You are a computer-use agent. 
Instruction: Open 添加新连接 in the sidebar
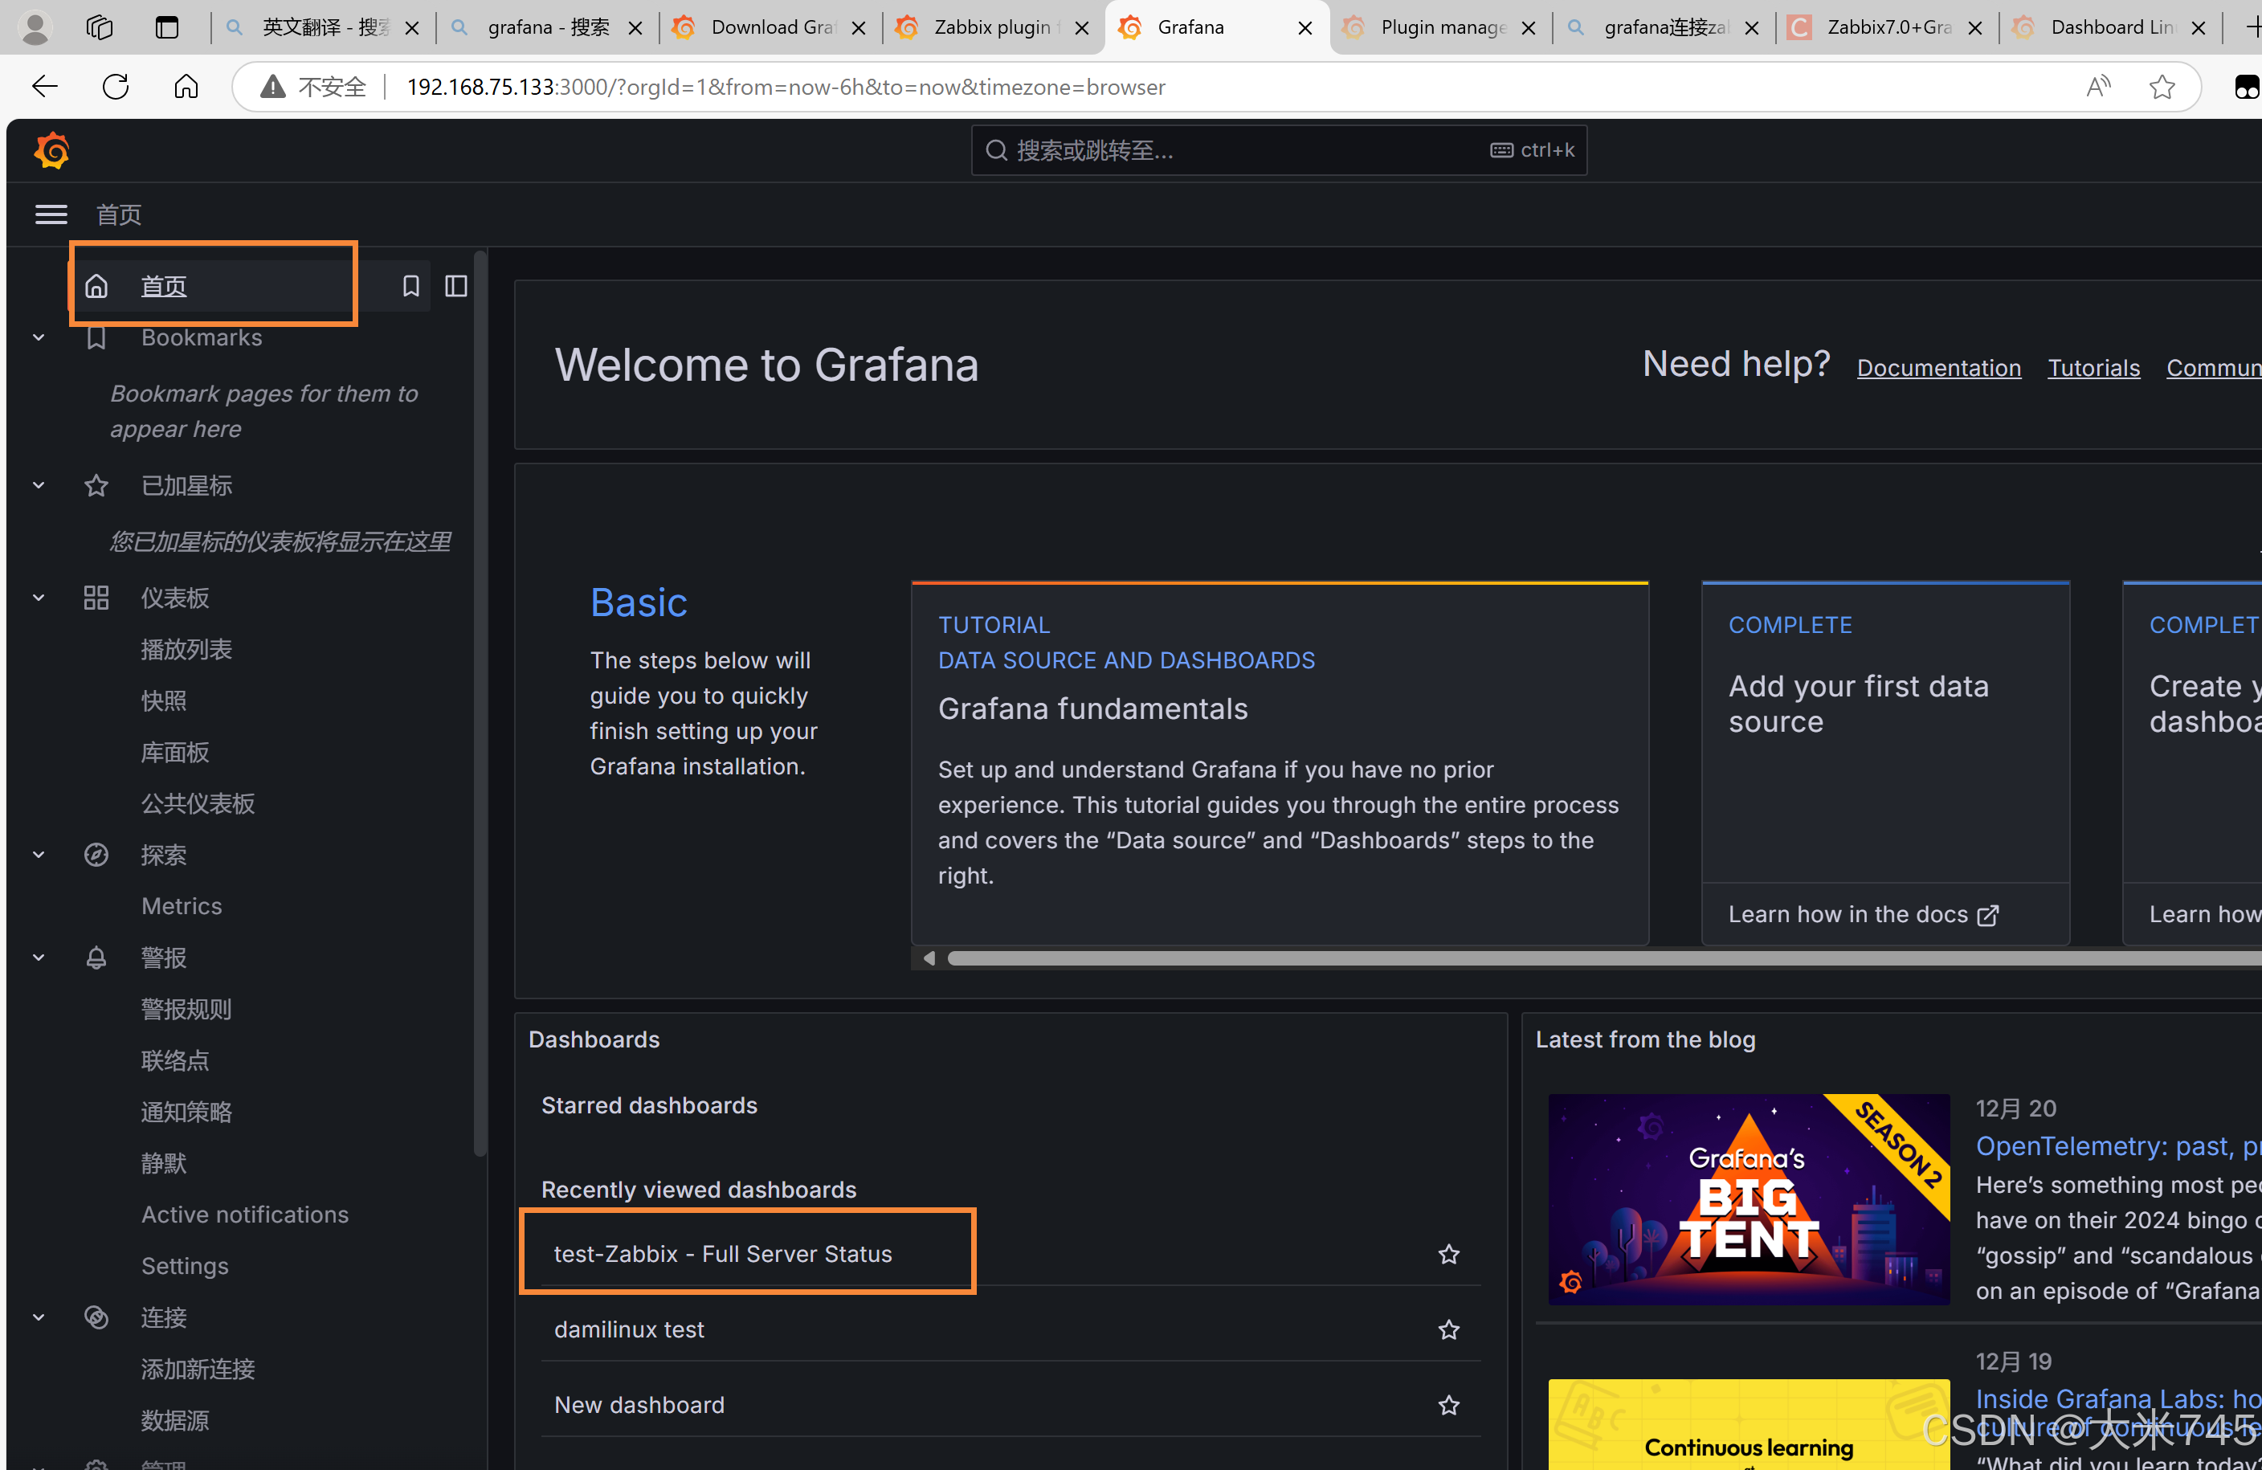198,1368
